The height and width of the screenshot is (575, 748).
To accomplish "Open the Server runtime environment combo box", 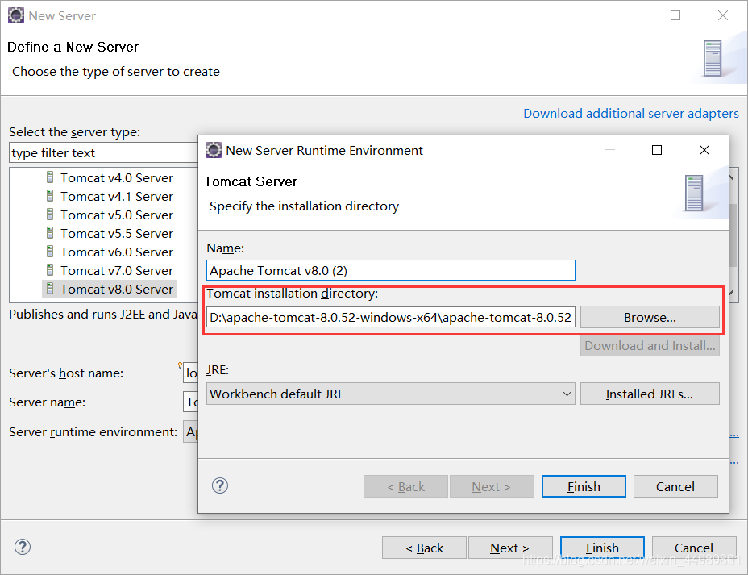I will point(190,431).
